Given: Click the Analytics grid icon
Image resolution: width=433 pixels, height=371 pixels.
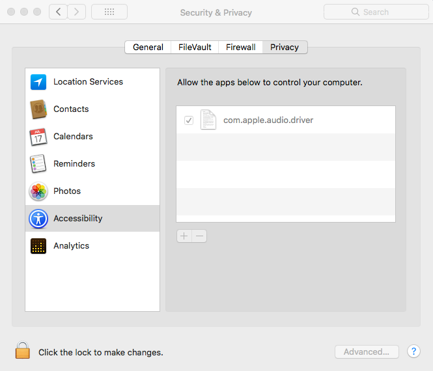Looking at the screenshot, I should [38, 245].
